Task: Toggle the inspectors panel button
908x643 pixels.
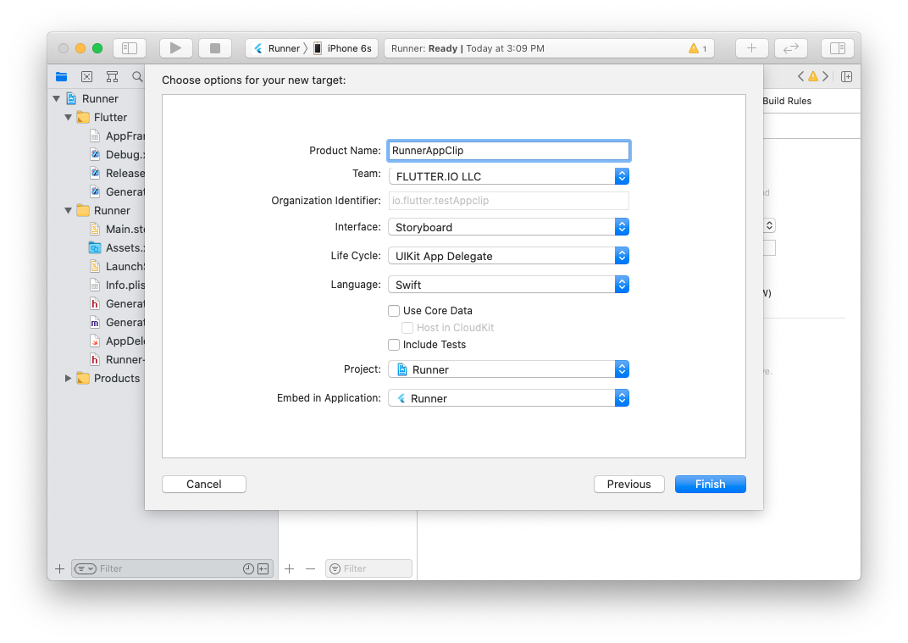Action: tap(837, 48)
